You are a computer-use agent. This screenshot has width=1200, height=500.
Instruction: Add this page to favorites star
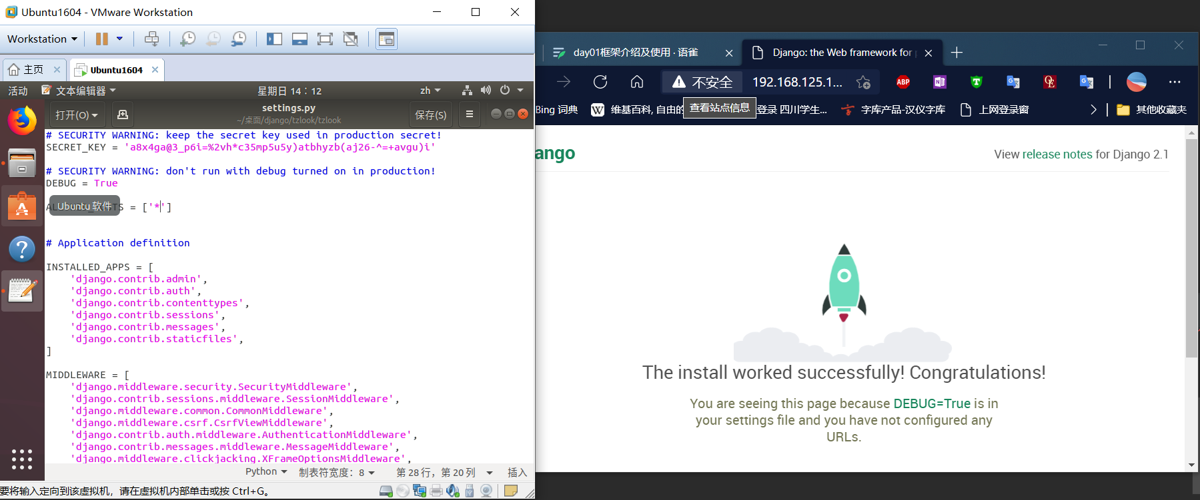[863, 82]
